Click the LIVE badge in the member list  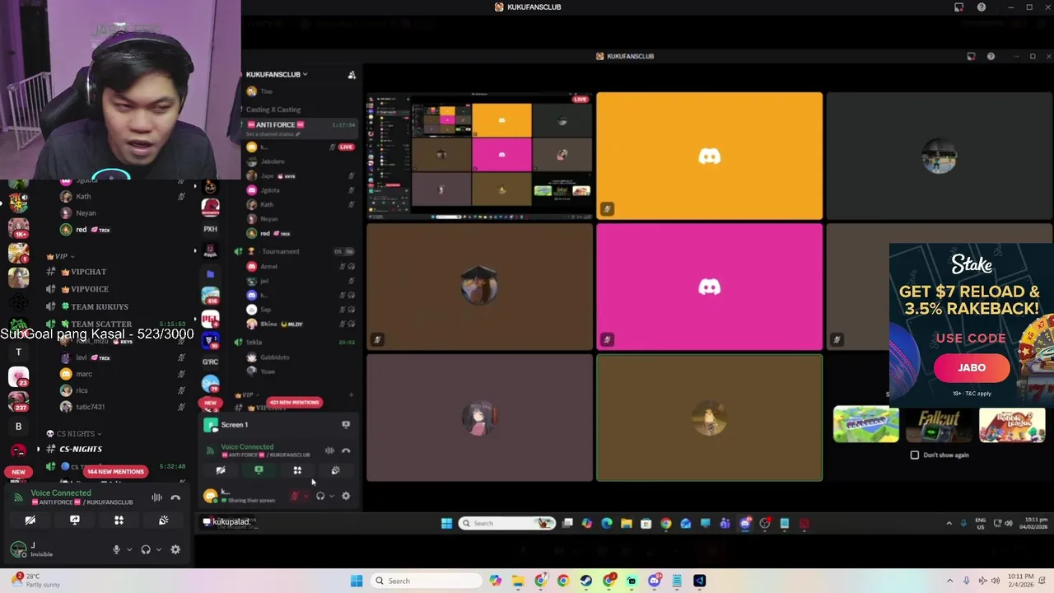click(x=346, y=147)
